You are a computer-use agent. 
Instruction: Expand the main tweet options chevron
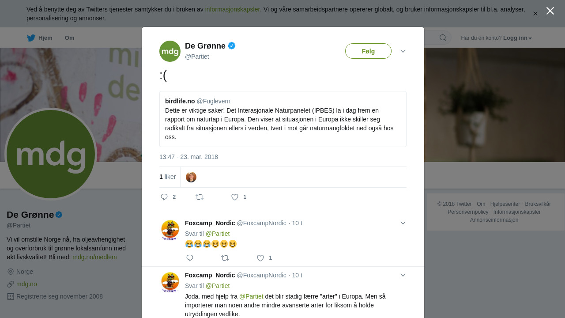403,51
